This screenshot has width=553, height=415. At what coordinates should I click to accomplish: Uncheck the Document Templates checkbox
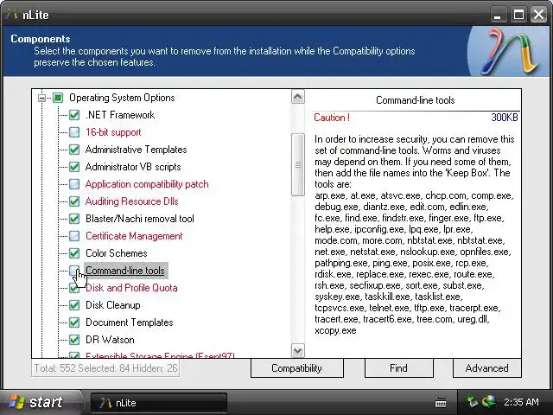point(74,322)
